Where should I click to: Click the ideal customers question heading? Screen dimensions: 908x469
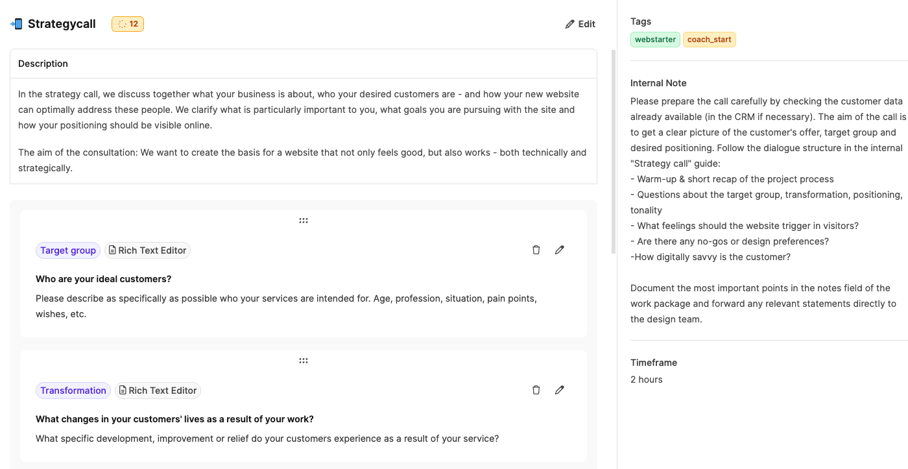104,279
